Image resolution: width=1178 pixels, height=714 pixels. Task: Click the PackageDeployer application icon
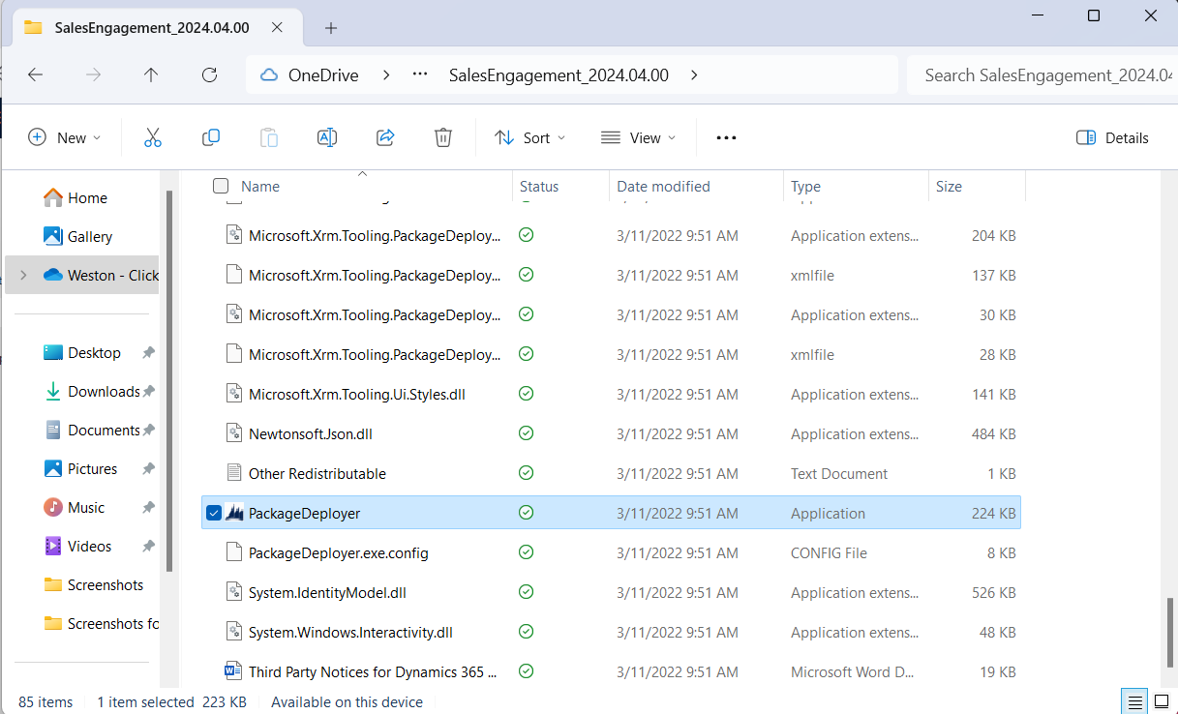pyautogui.click(x=234, y=513)
